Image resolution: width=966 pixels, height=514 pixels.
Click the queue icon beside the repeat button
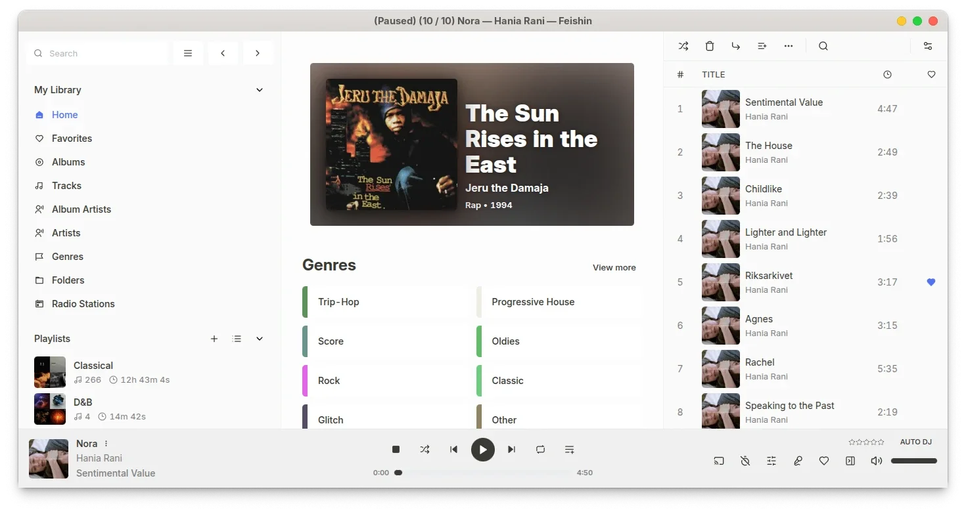pyautogui.click(x=570, y=450)
